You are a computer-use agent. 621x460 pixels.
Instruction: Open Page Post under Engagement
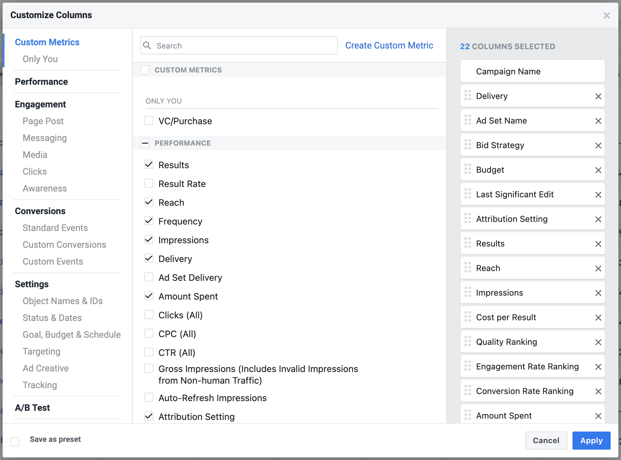pos(43,121)
